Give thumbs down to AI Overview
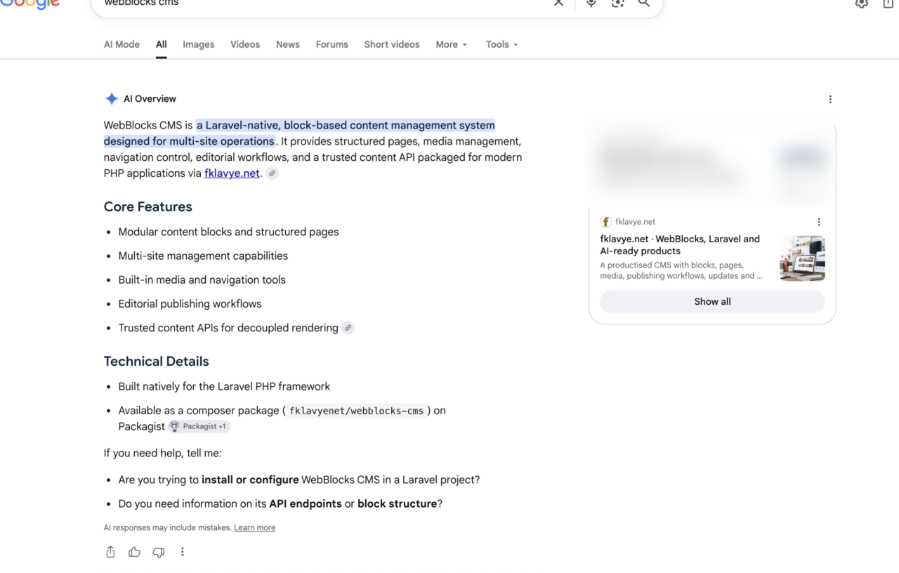The width and height of the screenshot is (899, 573). 159,552
